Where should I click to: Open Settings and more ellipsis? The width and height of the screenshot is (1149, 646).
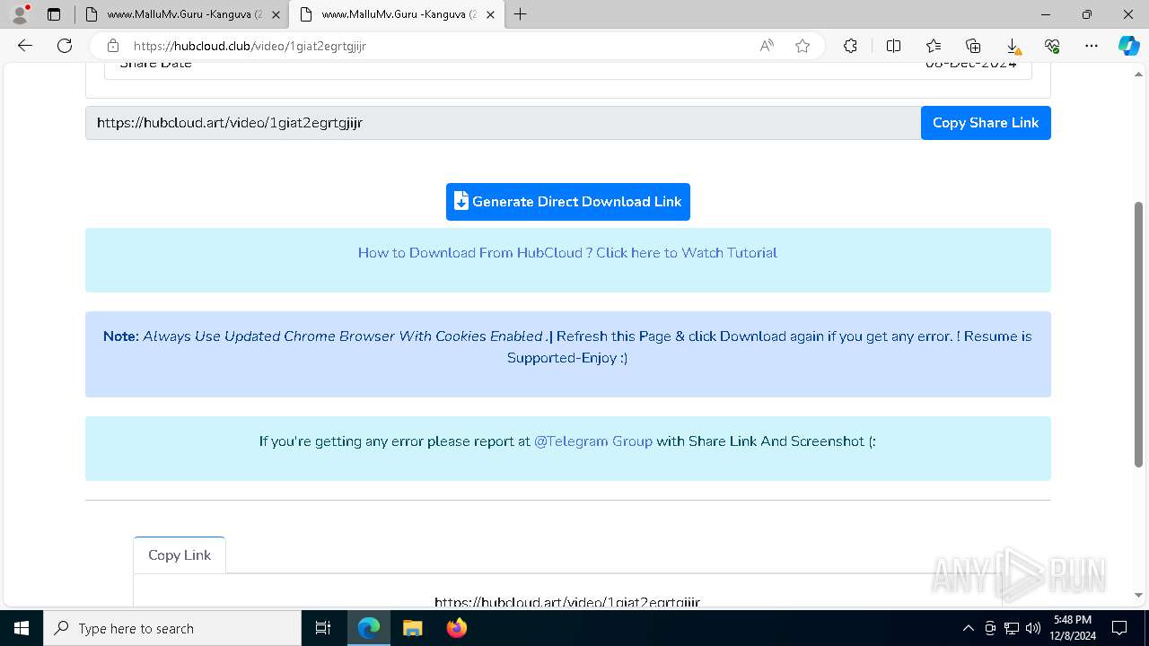pos(1092,46)
